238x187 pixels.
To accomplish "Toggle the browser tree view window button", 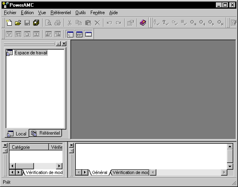I will (70, 34).
